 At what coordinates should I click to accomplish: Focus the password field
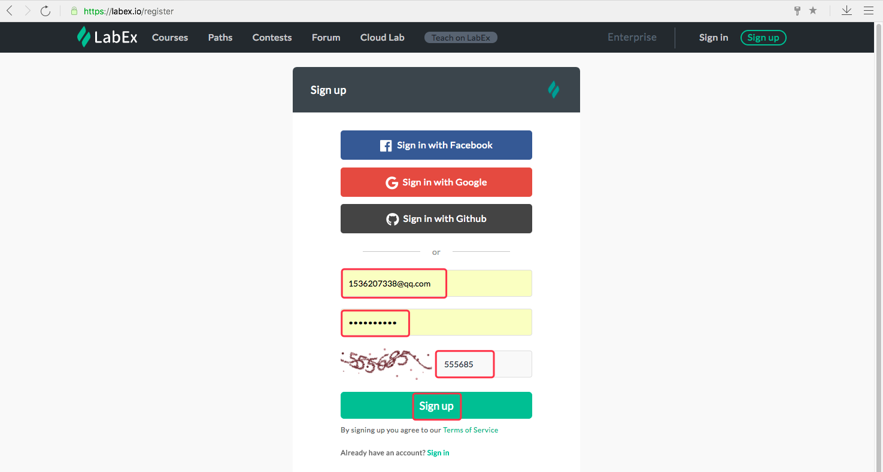pyautogui.click(x=436, y=322)
